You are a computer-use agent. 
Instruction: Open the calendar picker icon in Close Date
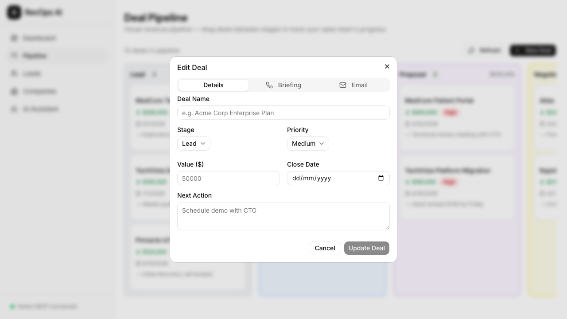point(381,178)
